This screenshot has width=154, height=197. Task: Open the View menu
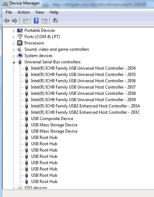click(x=40, y=12)
